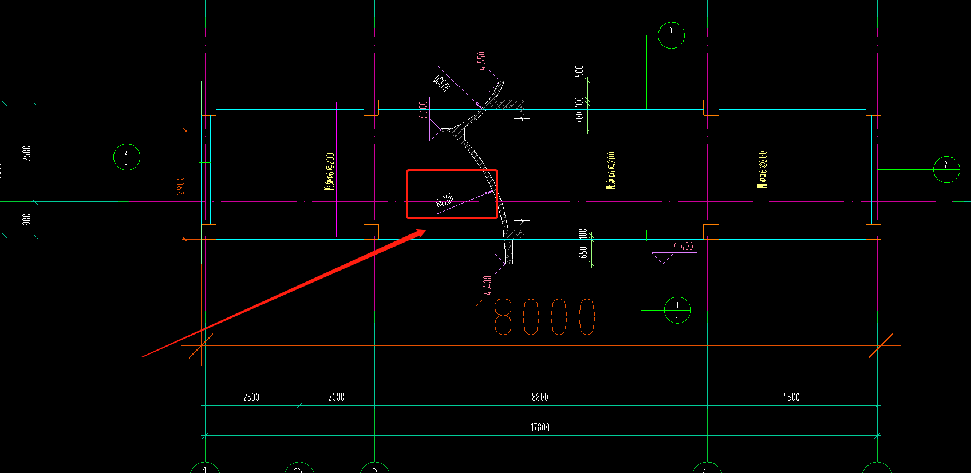Select the rightmost yellow @200 rebar note
971x473 pixels.
pyautogui.click(x=762, y=169)
